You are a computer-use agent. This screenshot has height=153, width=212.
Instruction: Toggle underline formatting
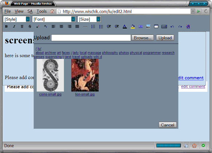coord(22,27)
